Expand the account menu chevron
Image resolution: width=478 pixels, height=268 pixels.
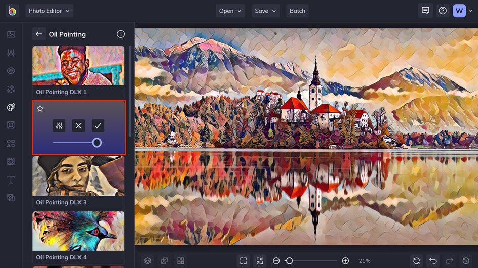pos(471,11)
